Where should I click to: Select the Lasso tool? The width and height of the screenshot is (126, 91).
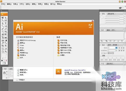pyautogui.click(x=6, y=20)
